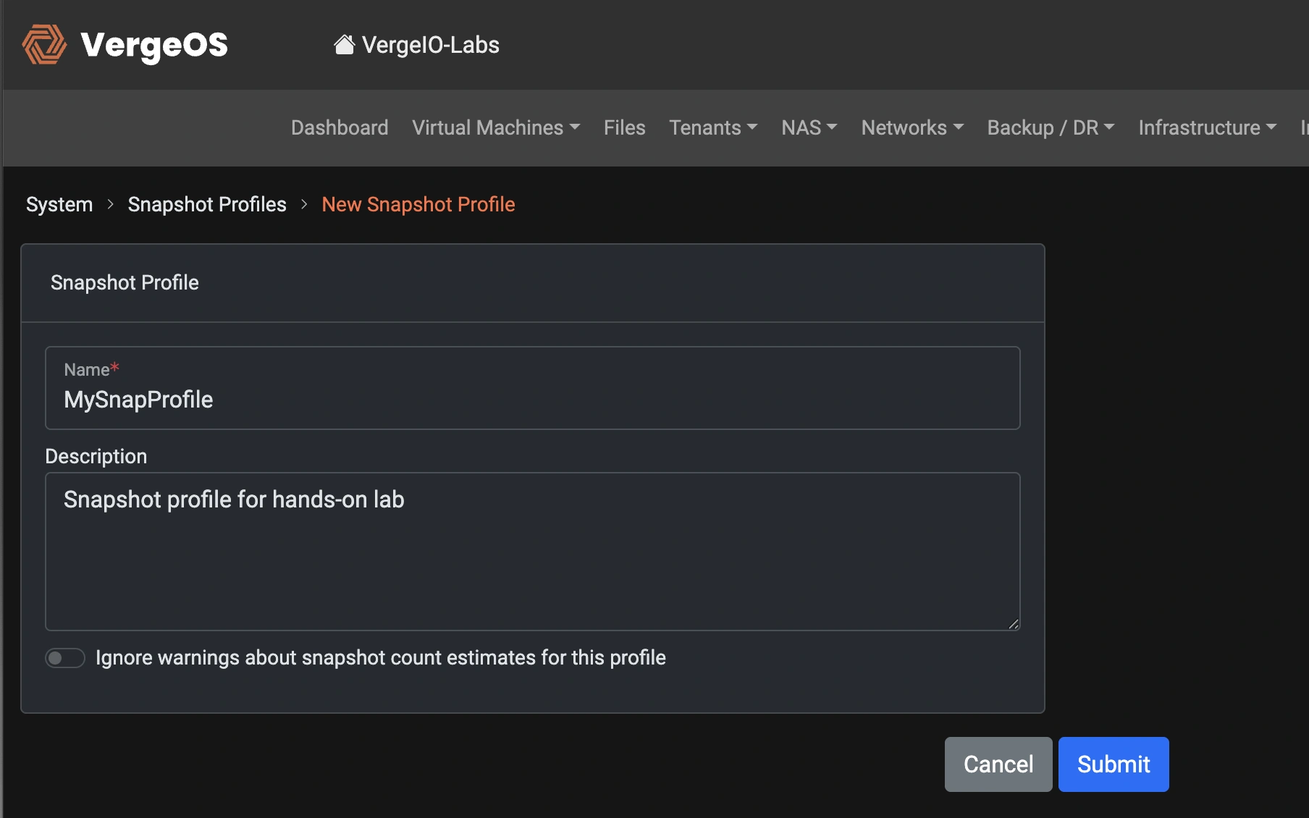Open the NAS dropdown
The height and width of the screenshot is (818, 1309).
[802, 127]
